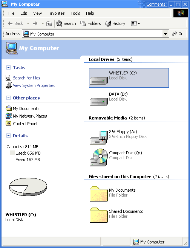Show the Folders pane

[90, 23]
